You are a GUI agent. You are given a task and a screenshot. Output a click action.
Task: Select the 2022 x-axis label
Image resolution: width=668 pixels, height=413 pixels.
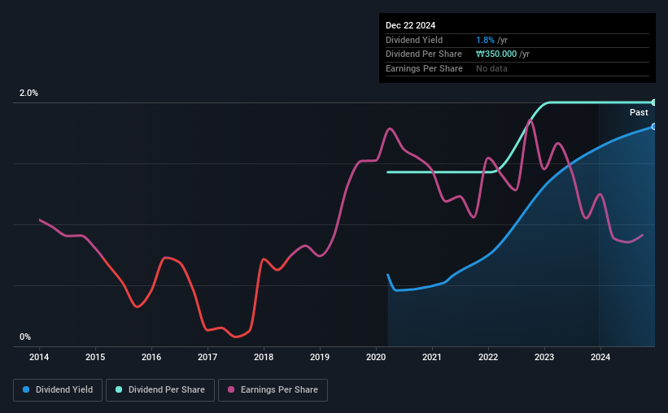[x=488, y=357]
